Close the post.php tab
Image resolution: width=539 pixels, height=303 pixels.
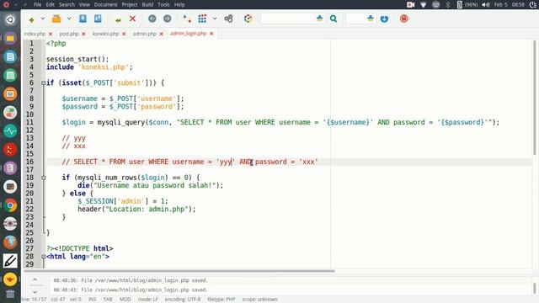click(x=83, y=34)
